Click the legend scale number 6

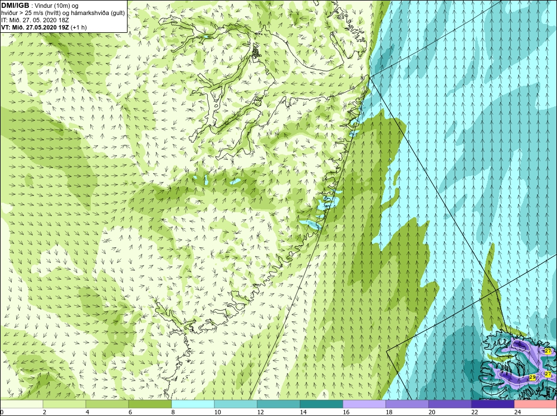click(x=130, y=412)
